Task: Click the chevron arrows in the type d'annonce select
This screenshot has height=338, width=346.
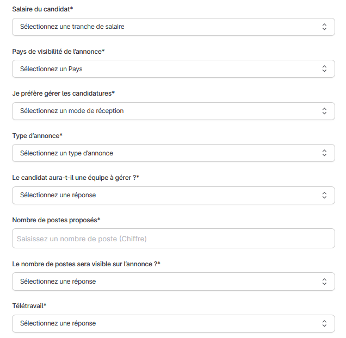Action: point(324,153)
